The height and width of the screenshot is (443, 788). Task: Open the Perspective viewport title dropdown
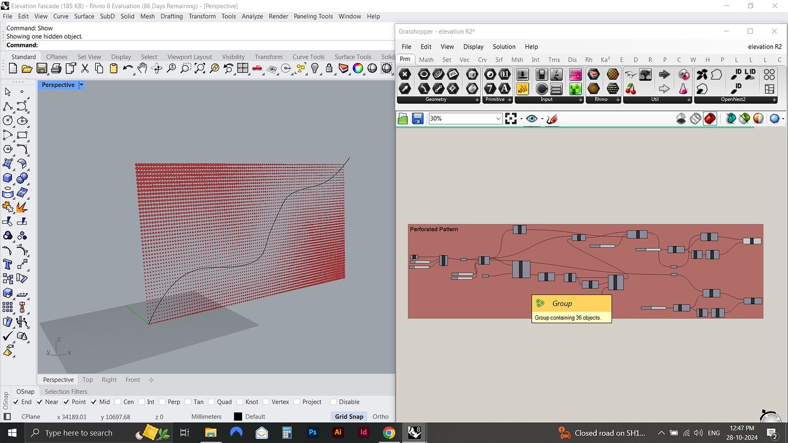[x=81, y=84]
